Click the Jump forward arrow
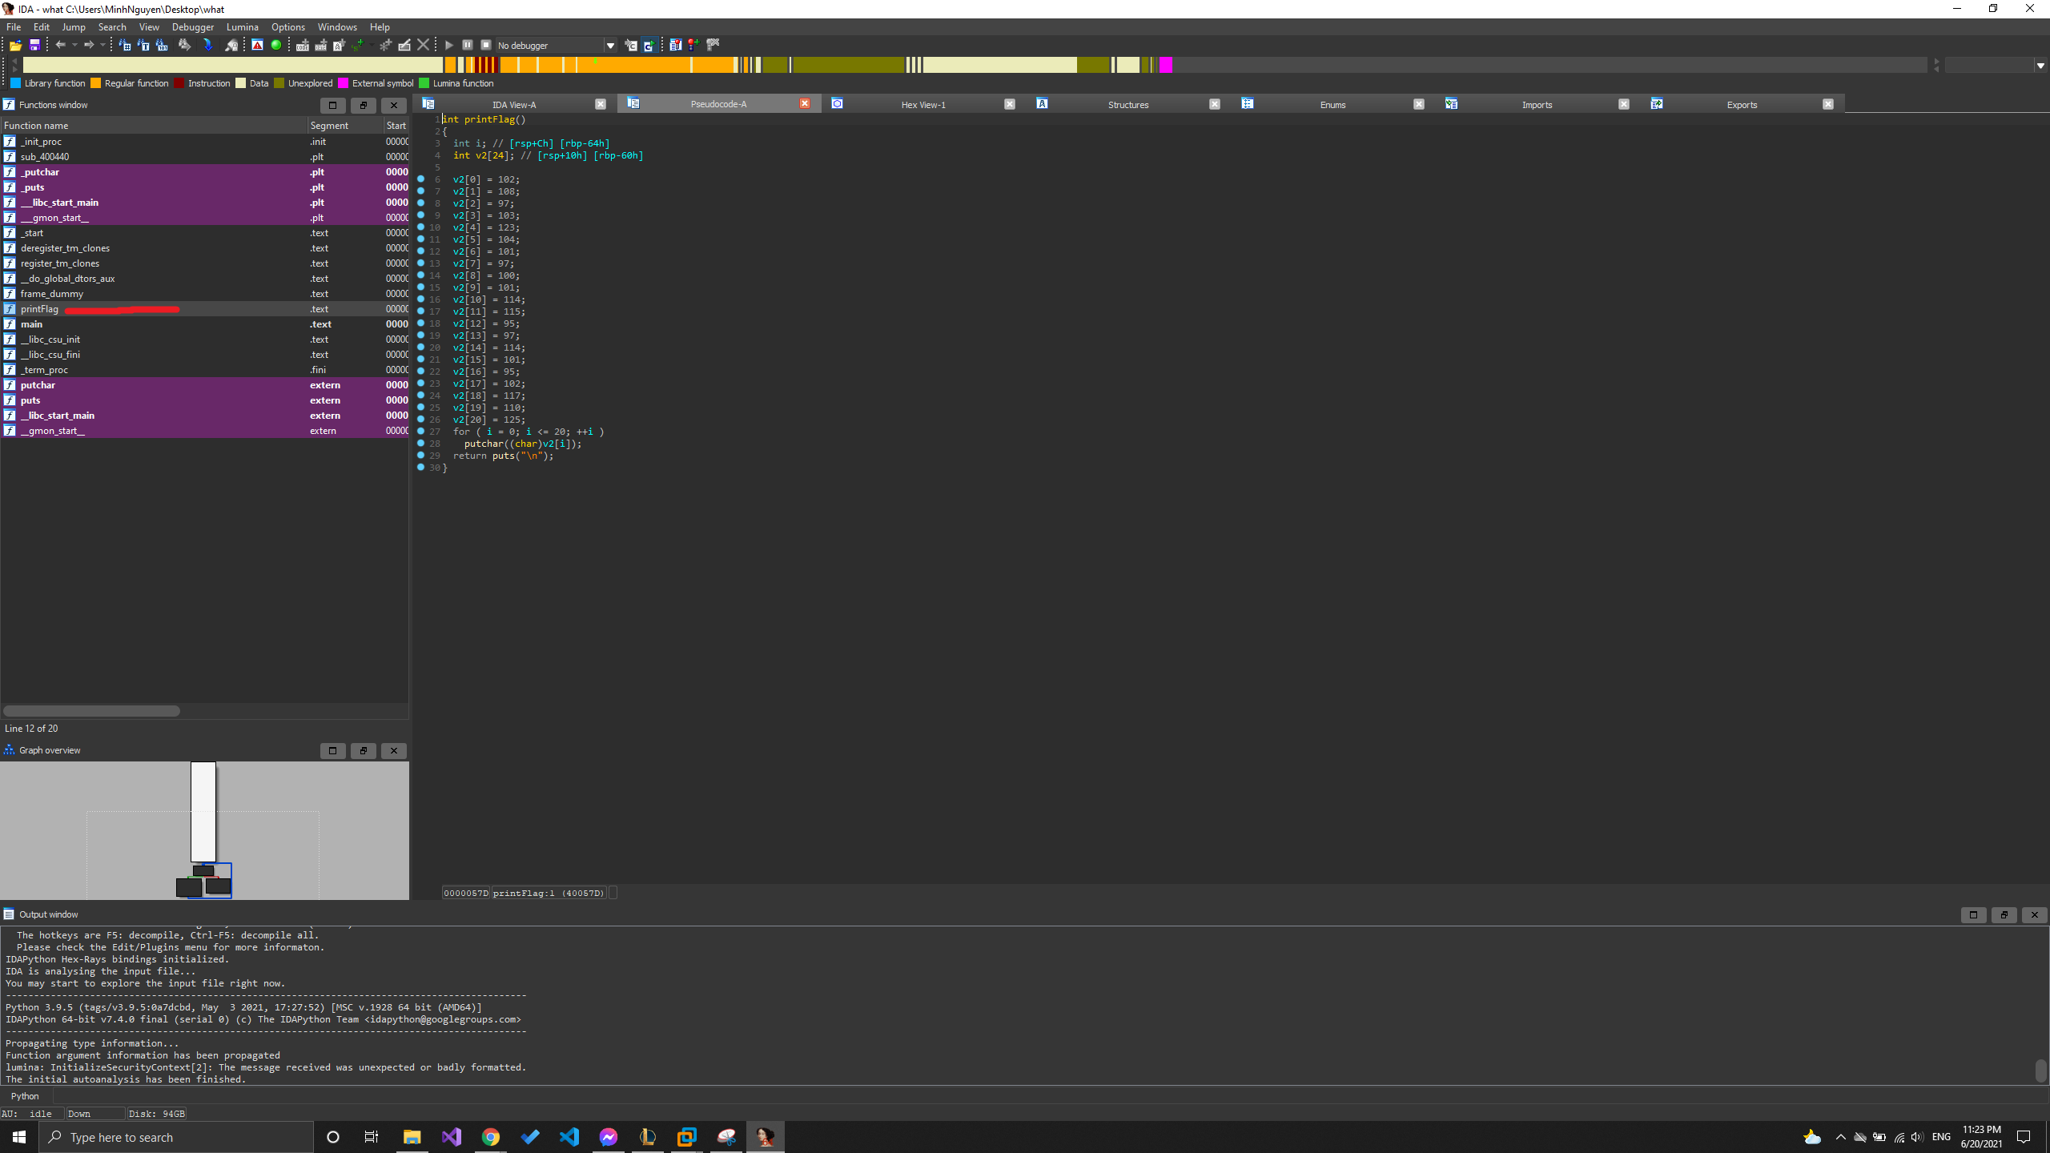The height and width of the screenshot is (1153, 2050). (89, 46)
